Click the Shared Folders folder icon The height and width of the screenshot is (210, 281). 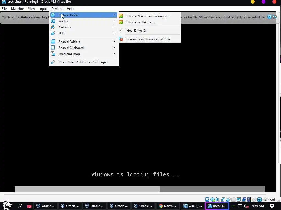click(x=53, y=42)
